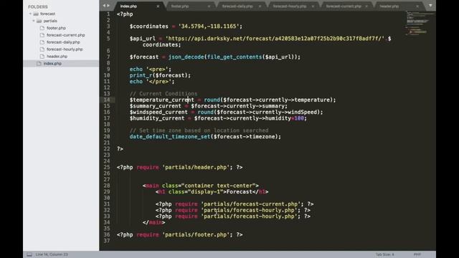The height and width of the screenshot is (258, 459).
Task: Click 'print_r($forecast);' on line 10
Action: [x=160, y=75]
